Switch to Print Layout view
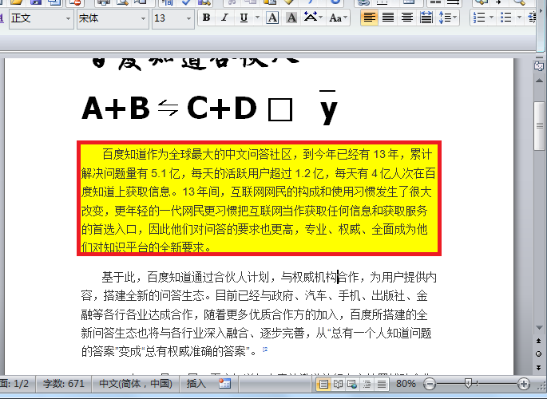 pyautogui.click(x=323, y=385)
